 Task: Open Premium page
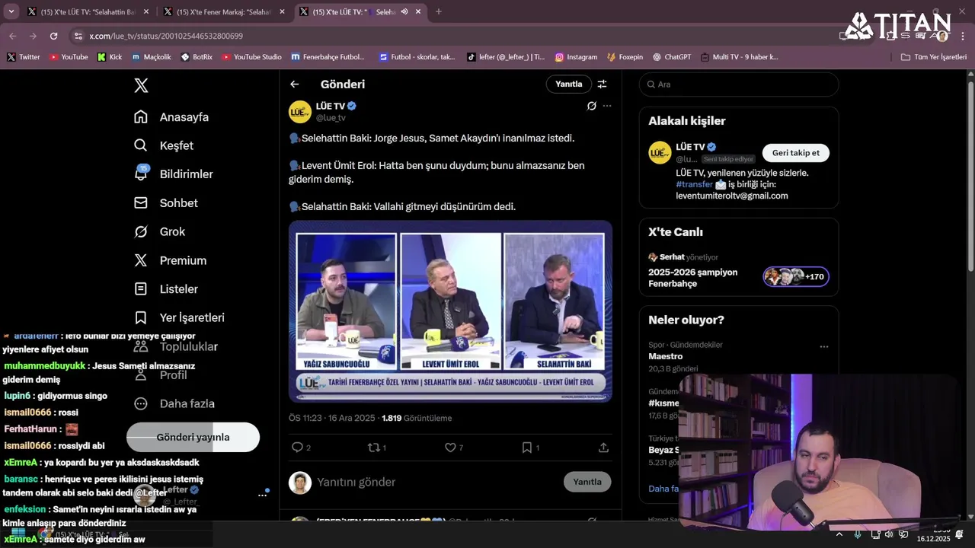pyautogui.click(x=171, y=260)
